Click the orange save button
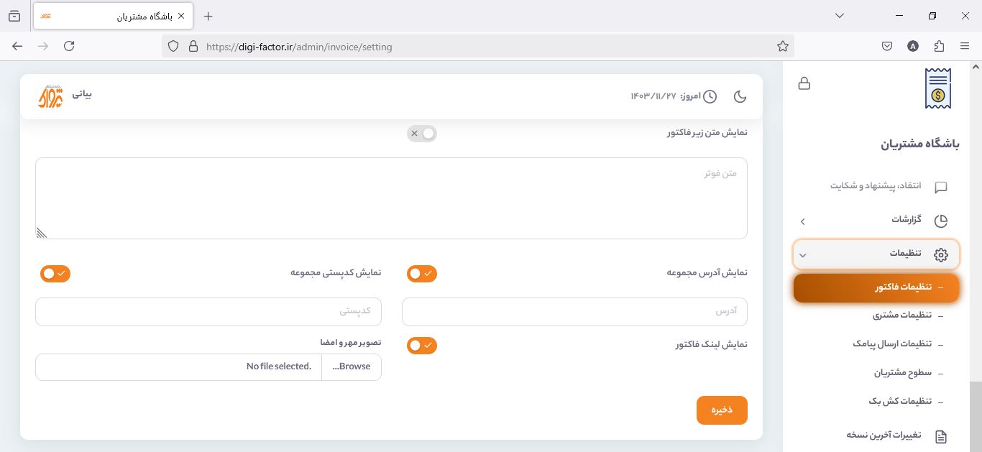This screenshot has height=452, width=982. coord(722,410)
